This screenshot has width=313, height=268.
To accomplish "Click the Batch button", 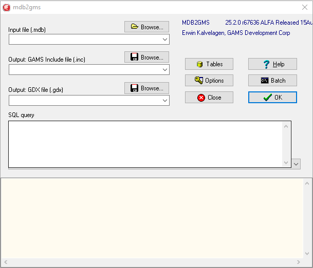I will tap(272, 81).
